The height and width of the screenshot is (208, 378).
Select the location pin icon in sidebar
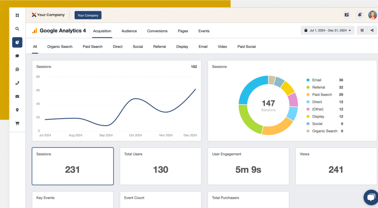click(x=17, y=110)
